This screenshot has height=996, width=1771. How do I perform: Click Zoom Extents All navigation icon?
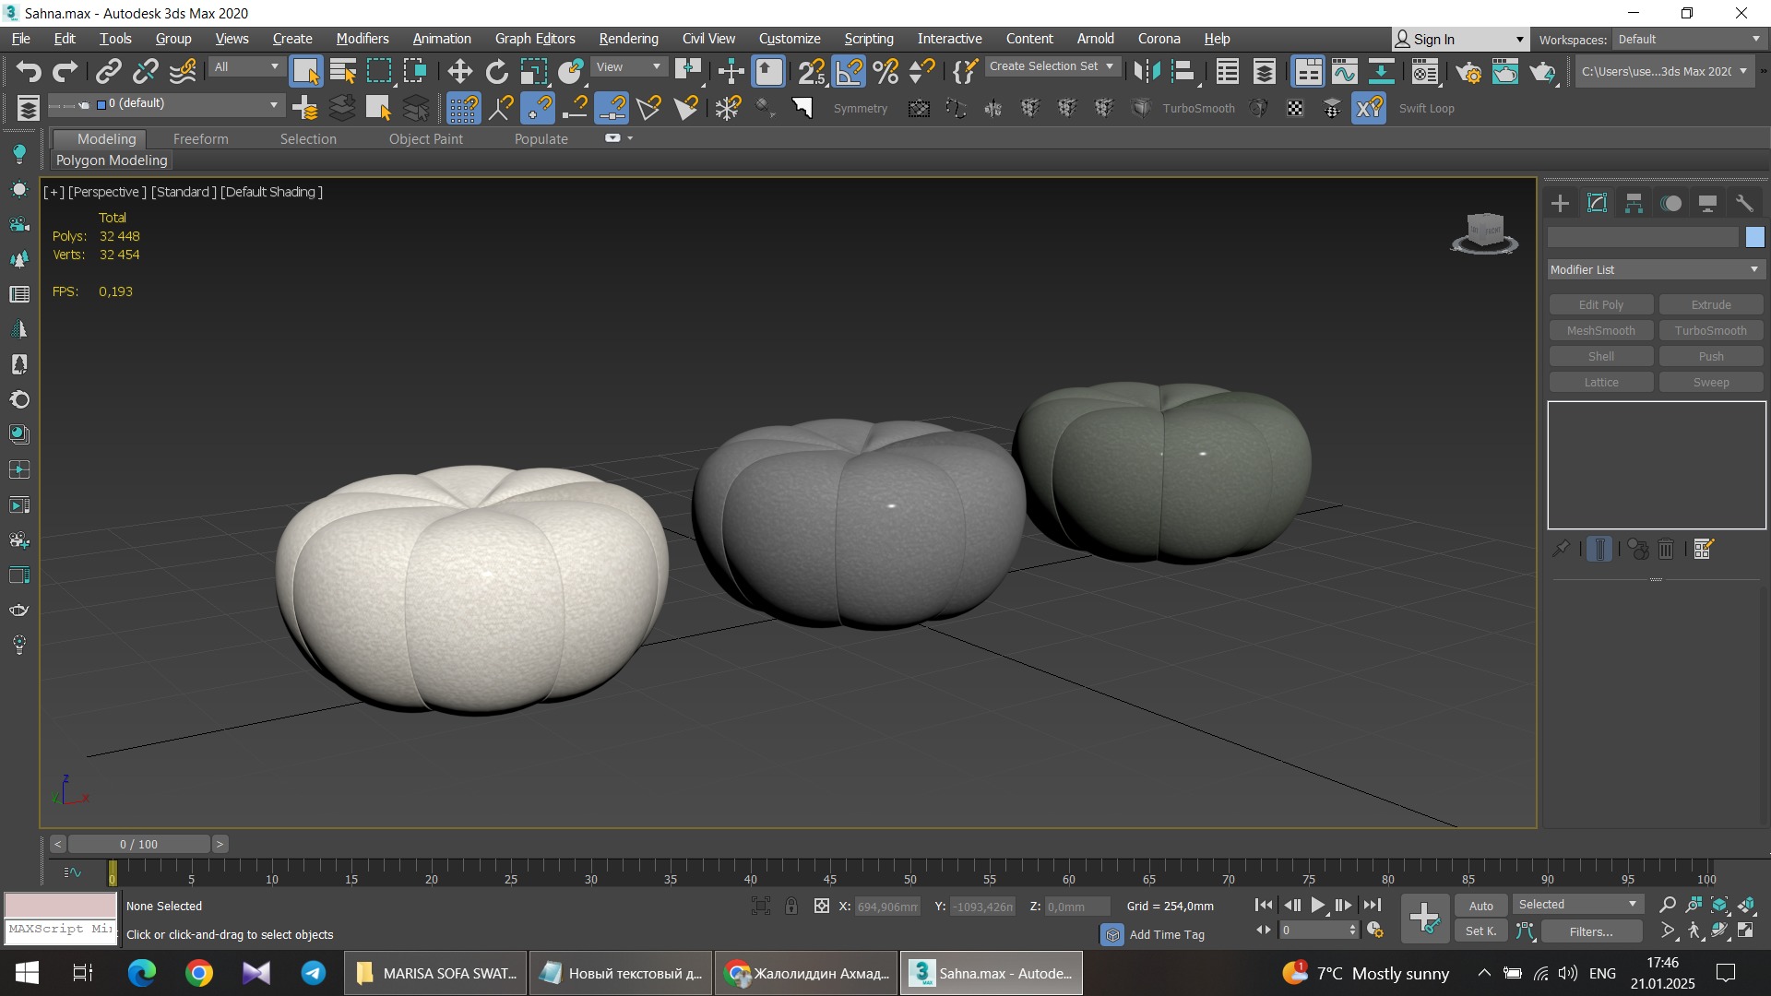click(x=1746, y=905)
